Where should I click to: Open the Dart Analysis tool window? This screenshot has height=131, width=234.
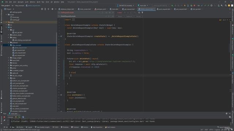point(110,127)
